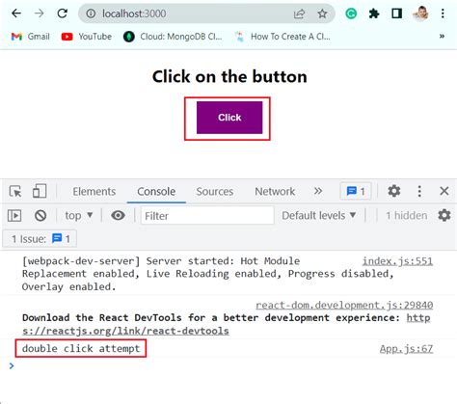Open the Cloud: MongoDB bookmark
Image resolution: width=457 pixels, height=404 pixels.
click(x=173, y=37)
